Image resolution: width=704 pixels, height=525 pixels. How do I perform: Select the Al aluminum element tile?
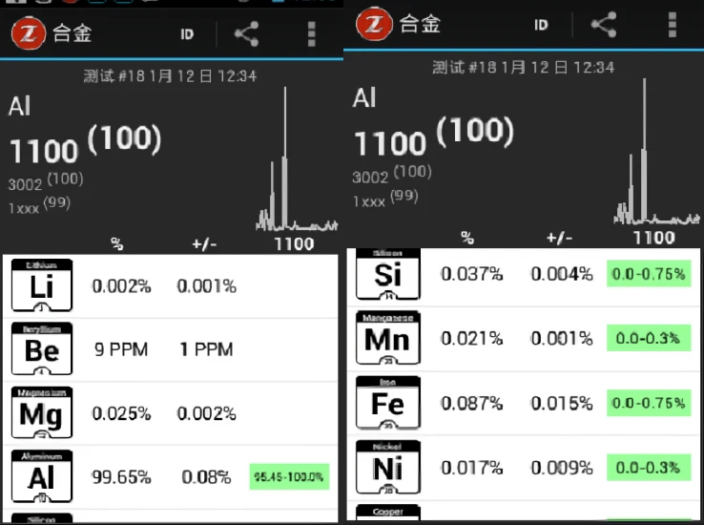click(x=42, y=476)
